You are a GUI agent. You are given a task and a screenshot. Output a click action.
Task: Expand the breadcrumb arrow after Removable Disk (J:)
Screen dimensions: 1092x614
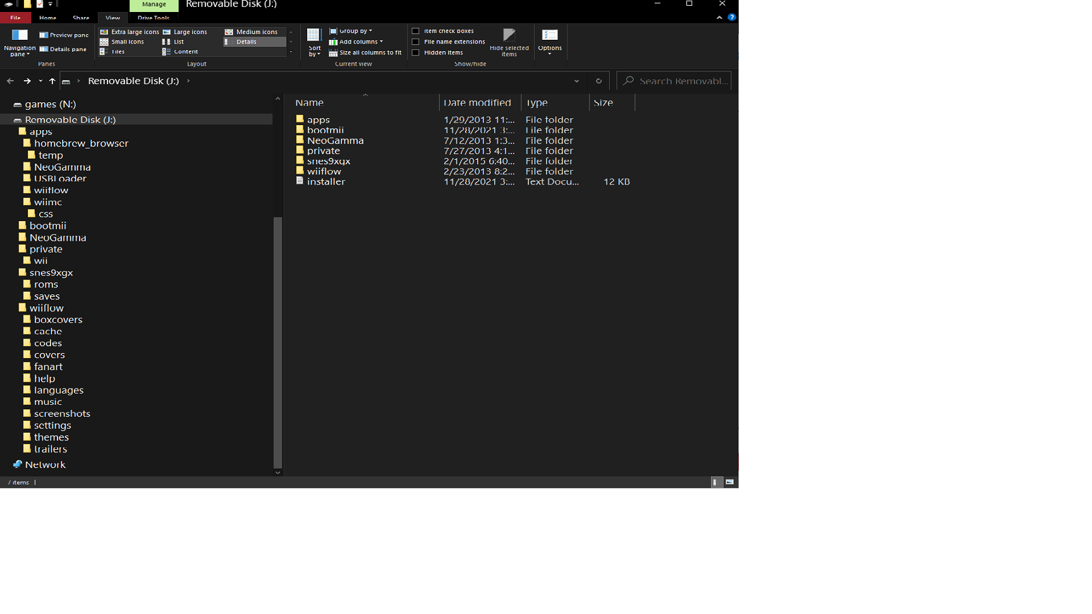coord(188,81)
